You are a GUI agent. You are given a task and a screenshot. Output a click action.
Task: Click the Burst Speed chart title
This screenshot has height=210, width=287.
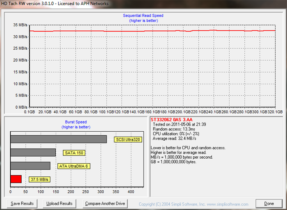point(76,122)
